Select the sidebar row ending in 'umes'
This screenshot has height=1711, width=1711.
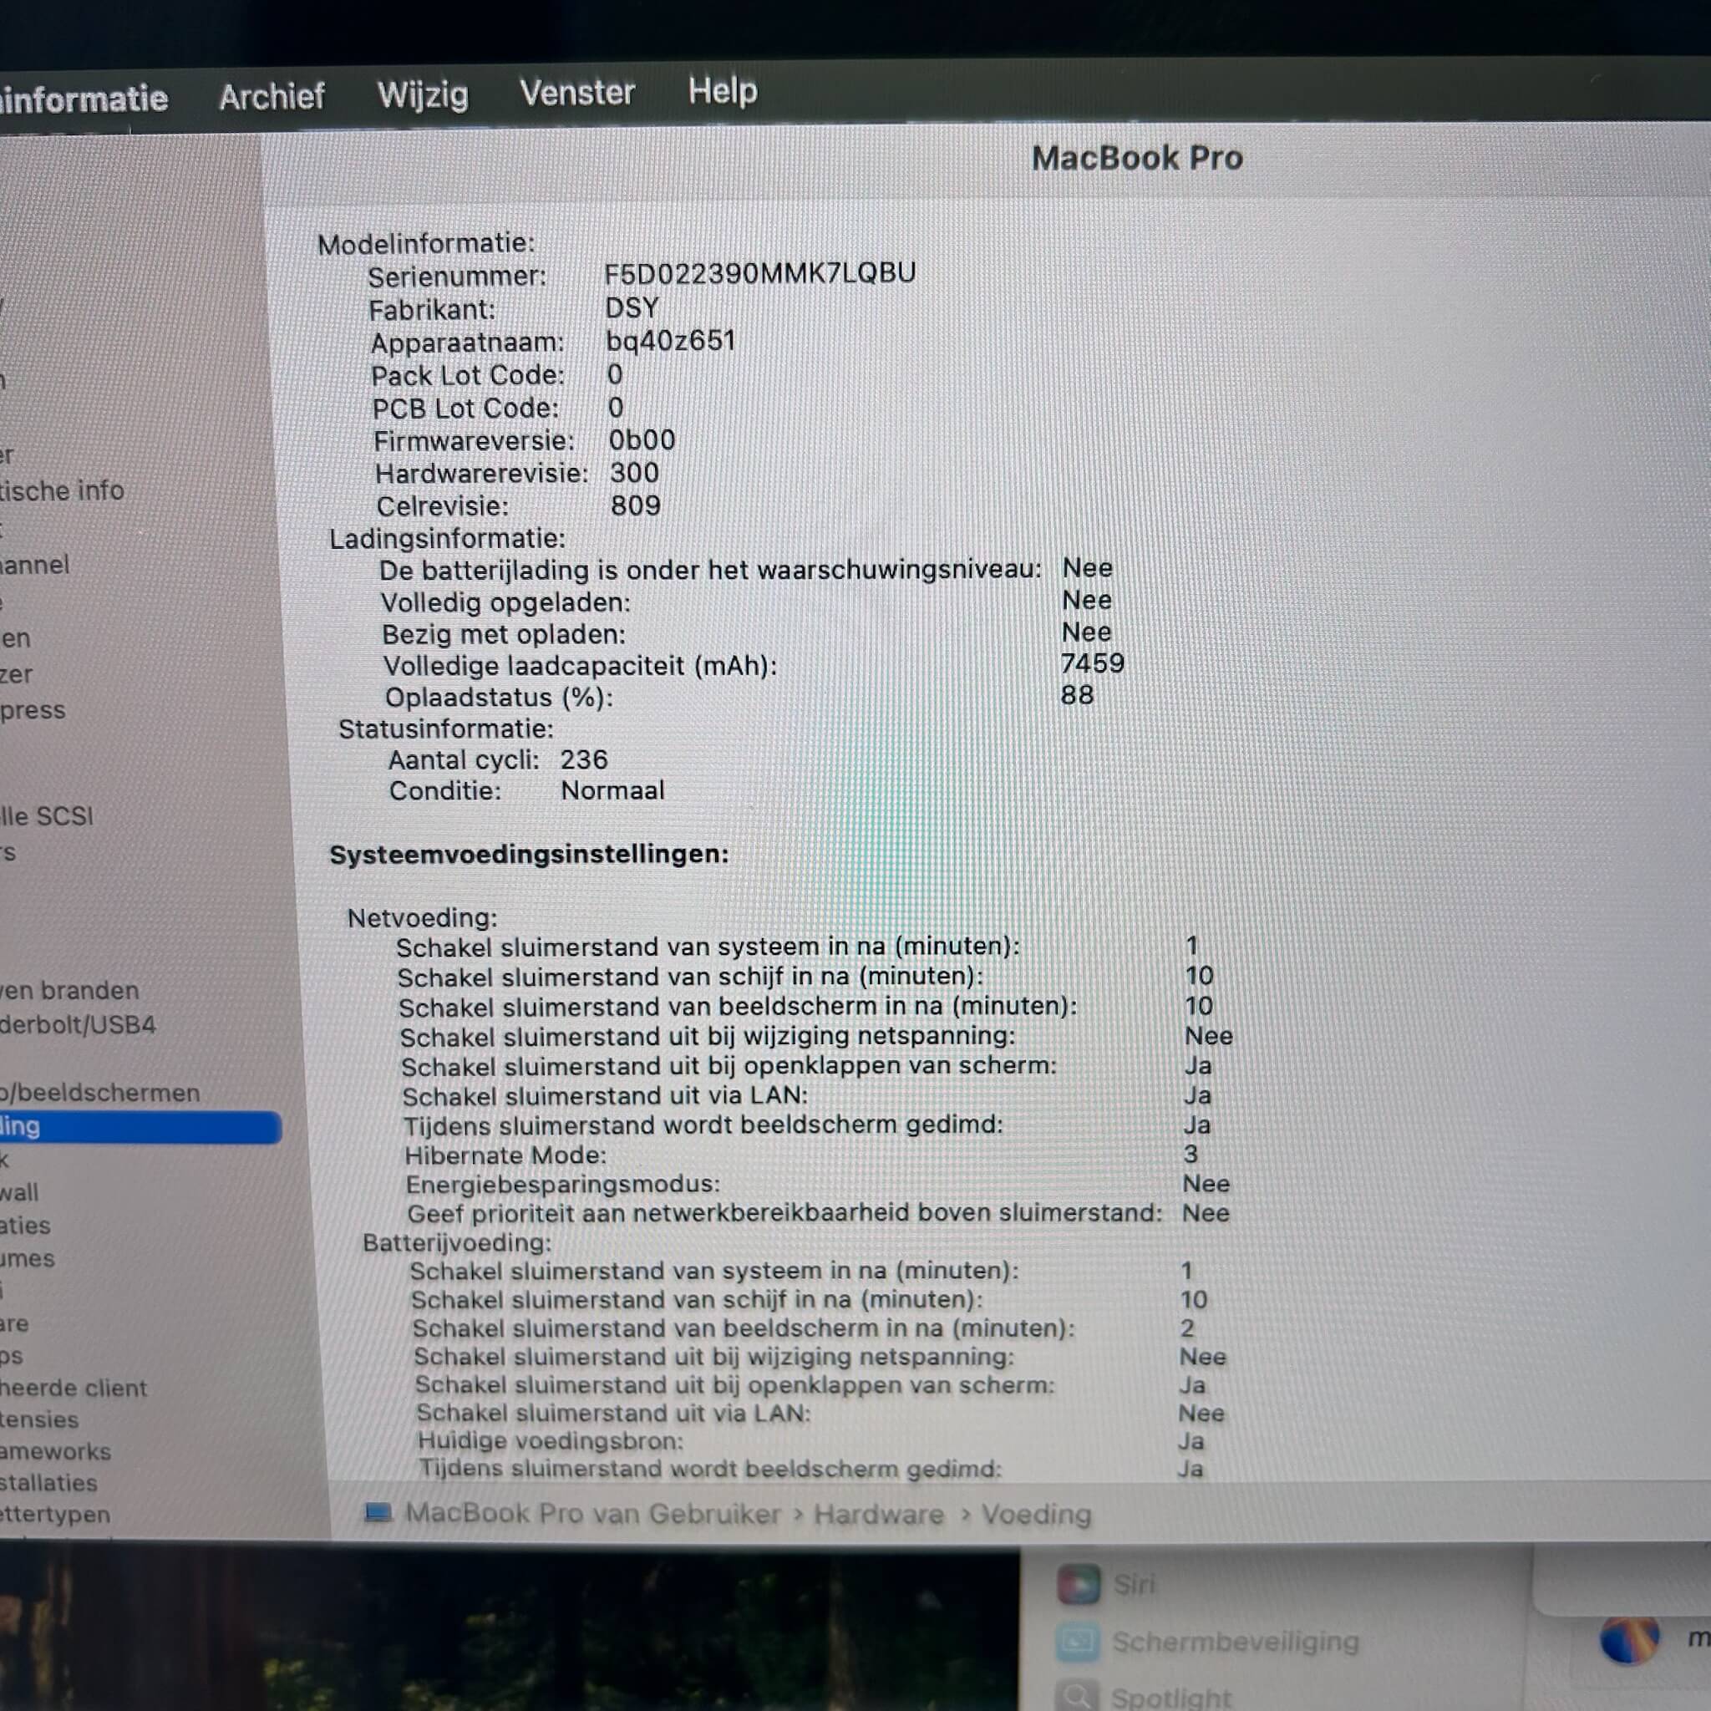tap(28, 1258)
